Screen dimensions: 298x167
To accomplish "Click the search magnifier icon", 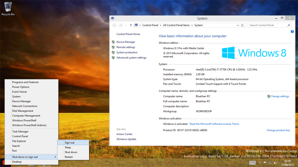I will (x=289, y=25).
